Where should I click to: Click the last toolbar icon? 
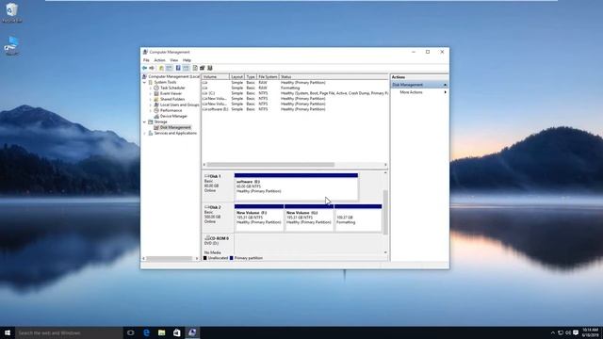pyautogui.click(x=210, y=68)
